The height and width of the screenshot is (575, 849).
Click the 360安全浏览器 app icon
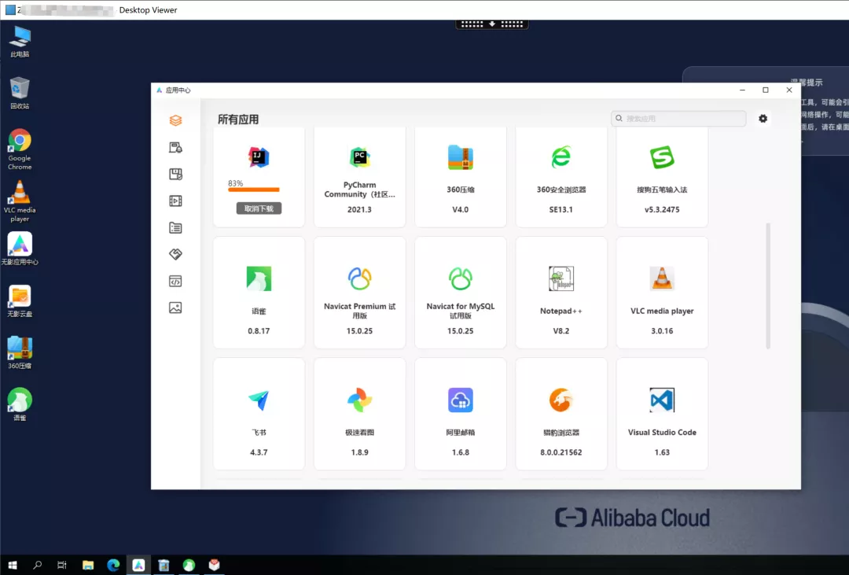(x=561, y=157)
